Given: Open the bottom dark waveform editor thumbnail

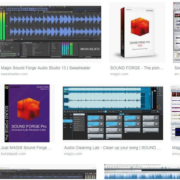Looking at the screenshot, I should (48, 172).
